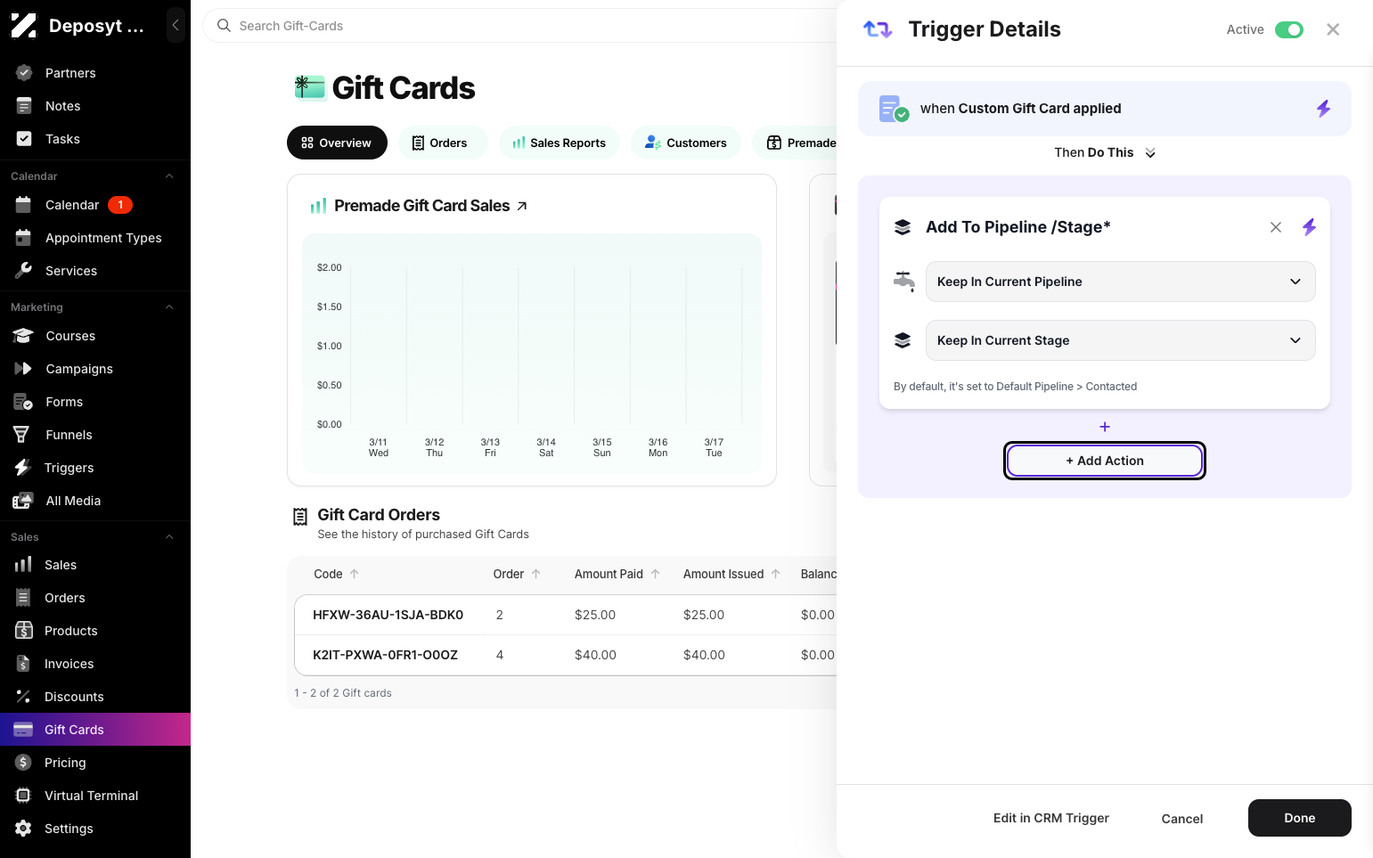Open Virtual Terminal

pyautogui.click(x=91, y=796)
